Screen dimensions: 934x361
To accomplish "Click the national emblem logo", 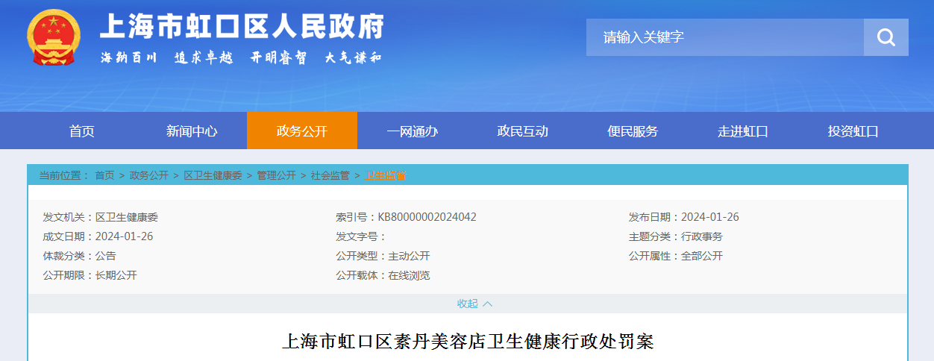I will tap(53, 40).
